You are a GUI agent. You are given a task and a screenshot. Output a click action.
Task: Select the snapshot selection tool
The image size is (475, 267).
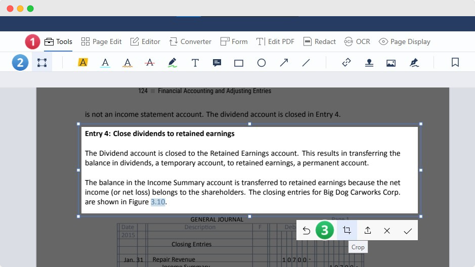tap(42, 63)
